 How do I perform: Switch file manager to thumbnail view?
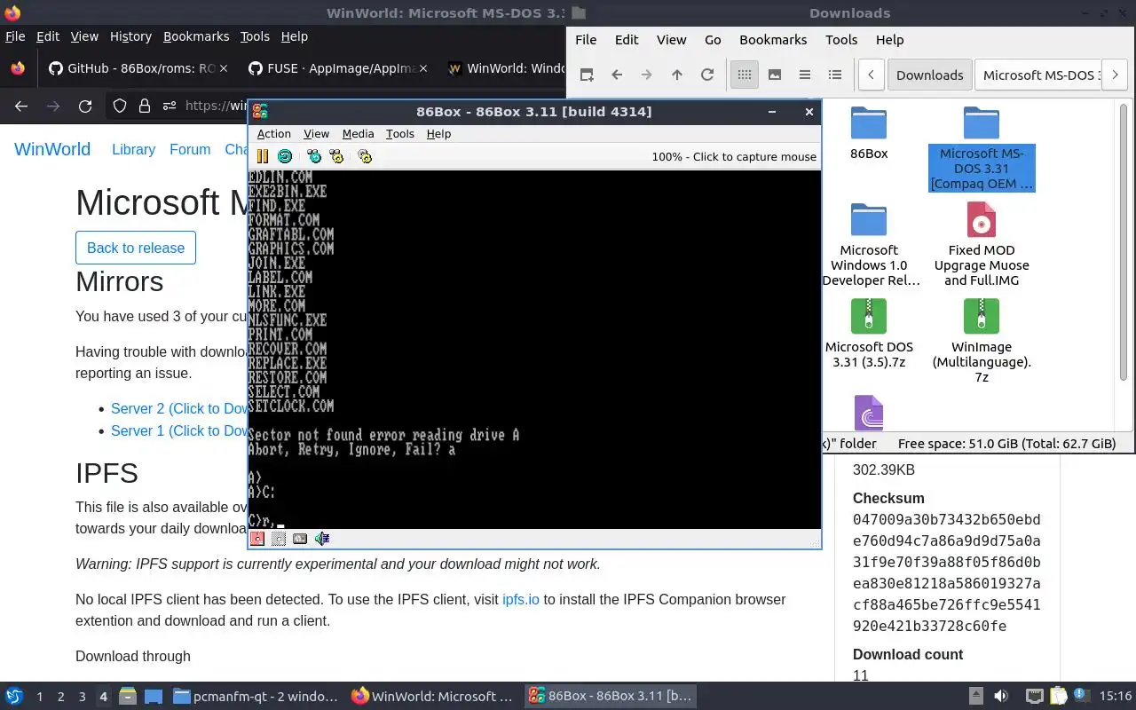[x=775, y=75]
